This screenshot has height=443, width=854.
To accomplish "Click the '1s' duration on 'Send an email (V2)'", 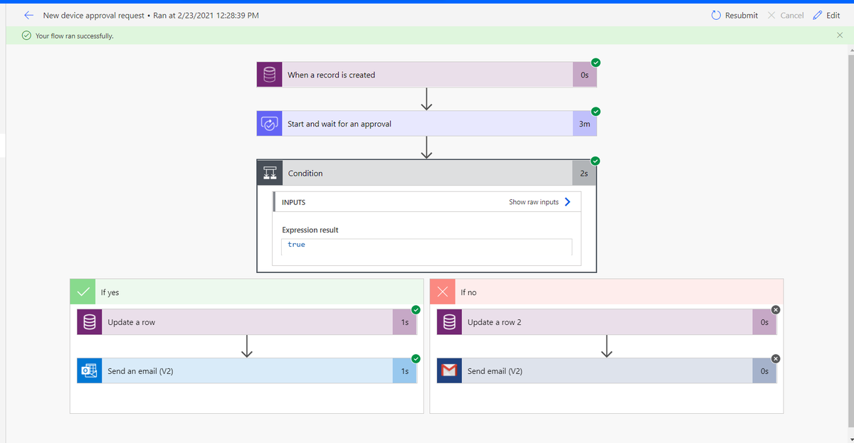I will point(404,371).
